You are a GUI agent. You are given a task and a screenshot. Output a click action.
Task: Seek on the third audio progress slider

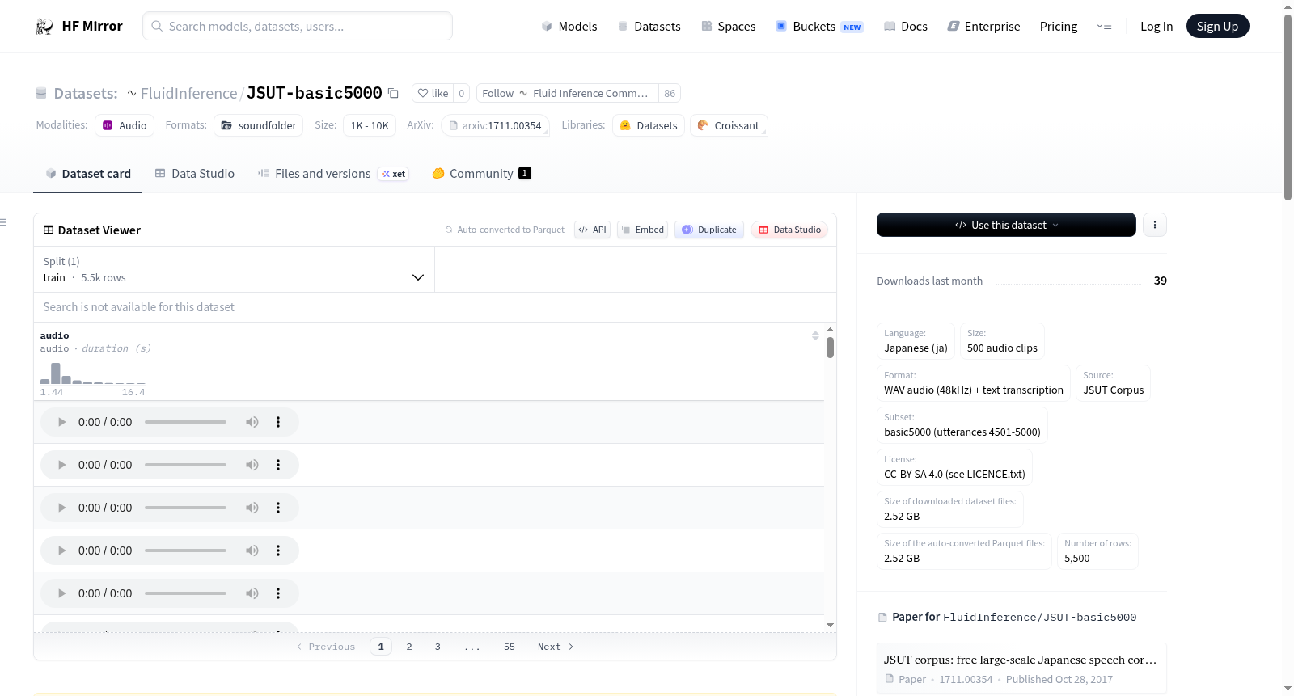click(x=185, y=508)
